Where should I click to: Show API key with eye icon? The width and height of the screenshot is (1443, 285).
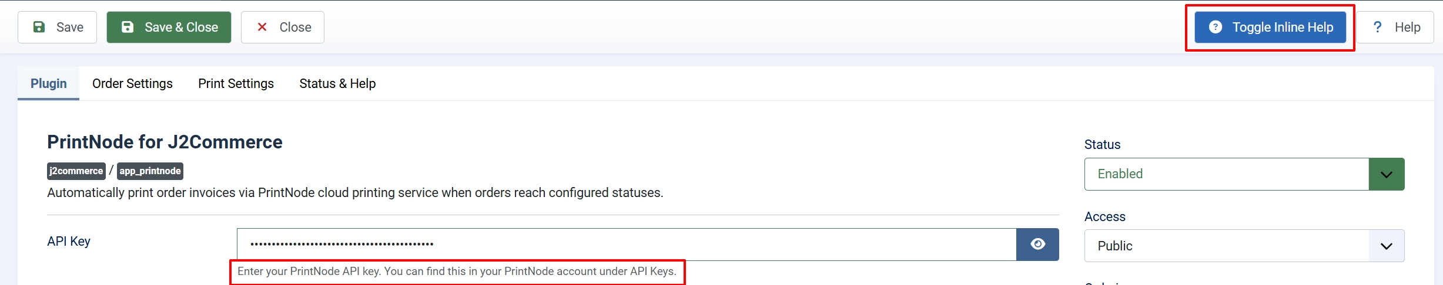(x=1038, y=244)
